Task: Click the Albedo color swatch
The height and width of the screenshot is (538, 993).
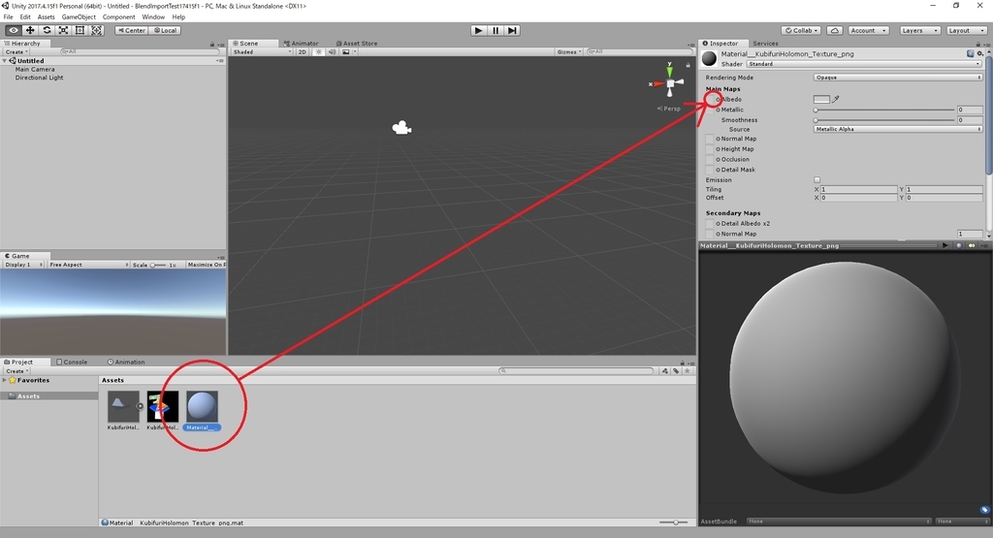Action: pyautogui.click(x=821, y=100)
